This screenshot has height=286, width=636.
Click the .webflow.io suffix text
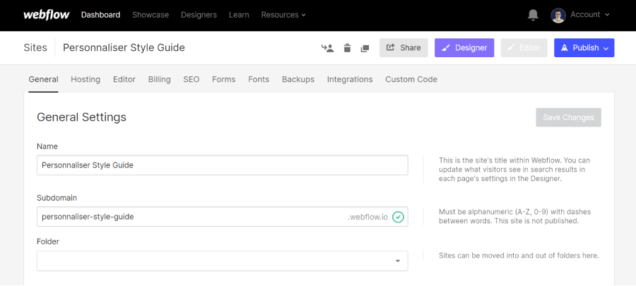coord(368,217)
